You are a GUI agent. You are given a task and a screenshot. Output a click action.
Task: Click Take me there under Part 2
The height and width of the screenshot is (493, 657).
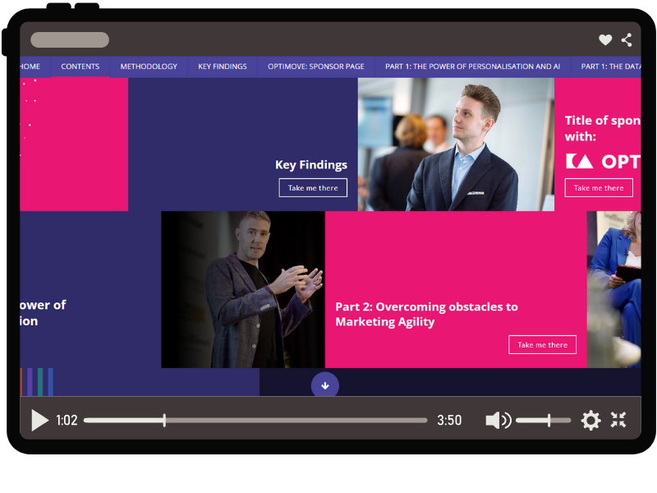coord(542,345)
